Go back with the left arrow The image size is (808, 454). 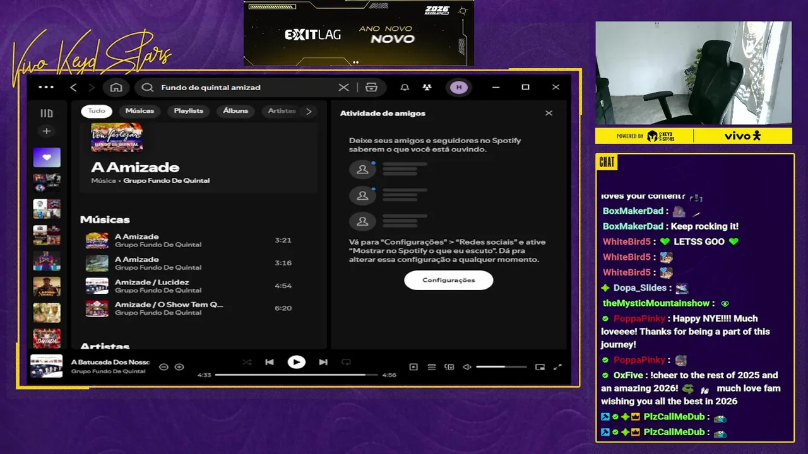(x=73, y=88)
